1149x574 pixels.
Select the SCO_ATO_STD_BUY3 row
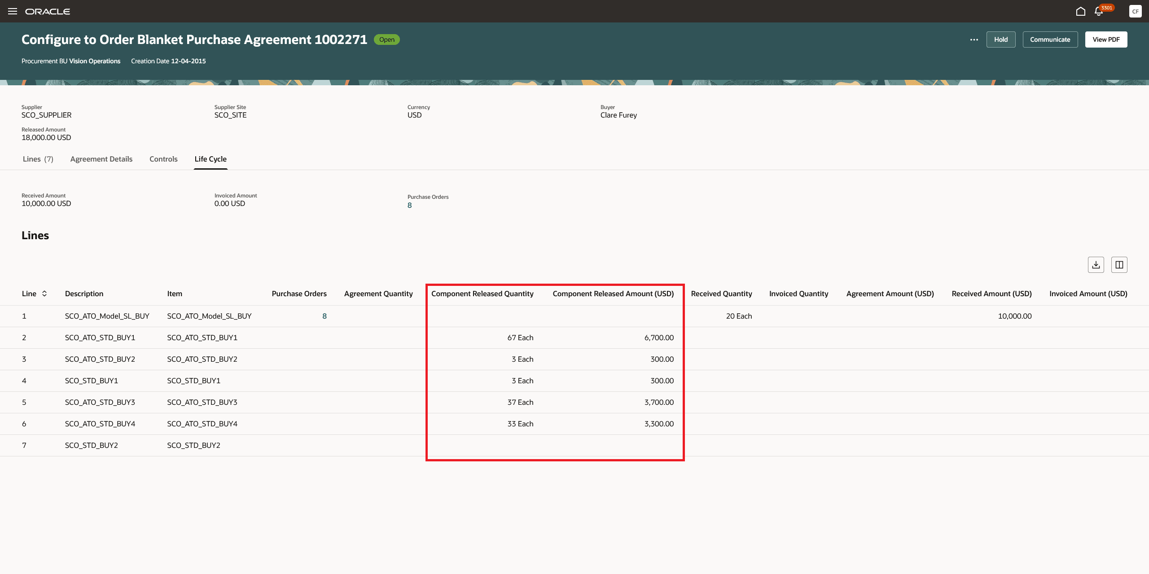click(x=100, y=402)
